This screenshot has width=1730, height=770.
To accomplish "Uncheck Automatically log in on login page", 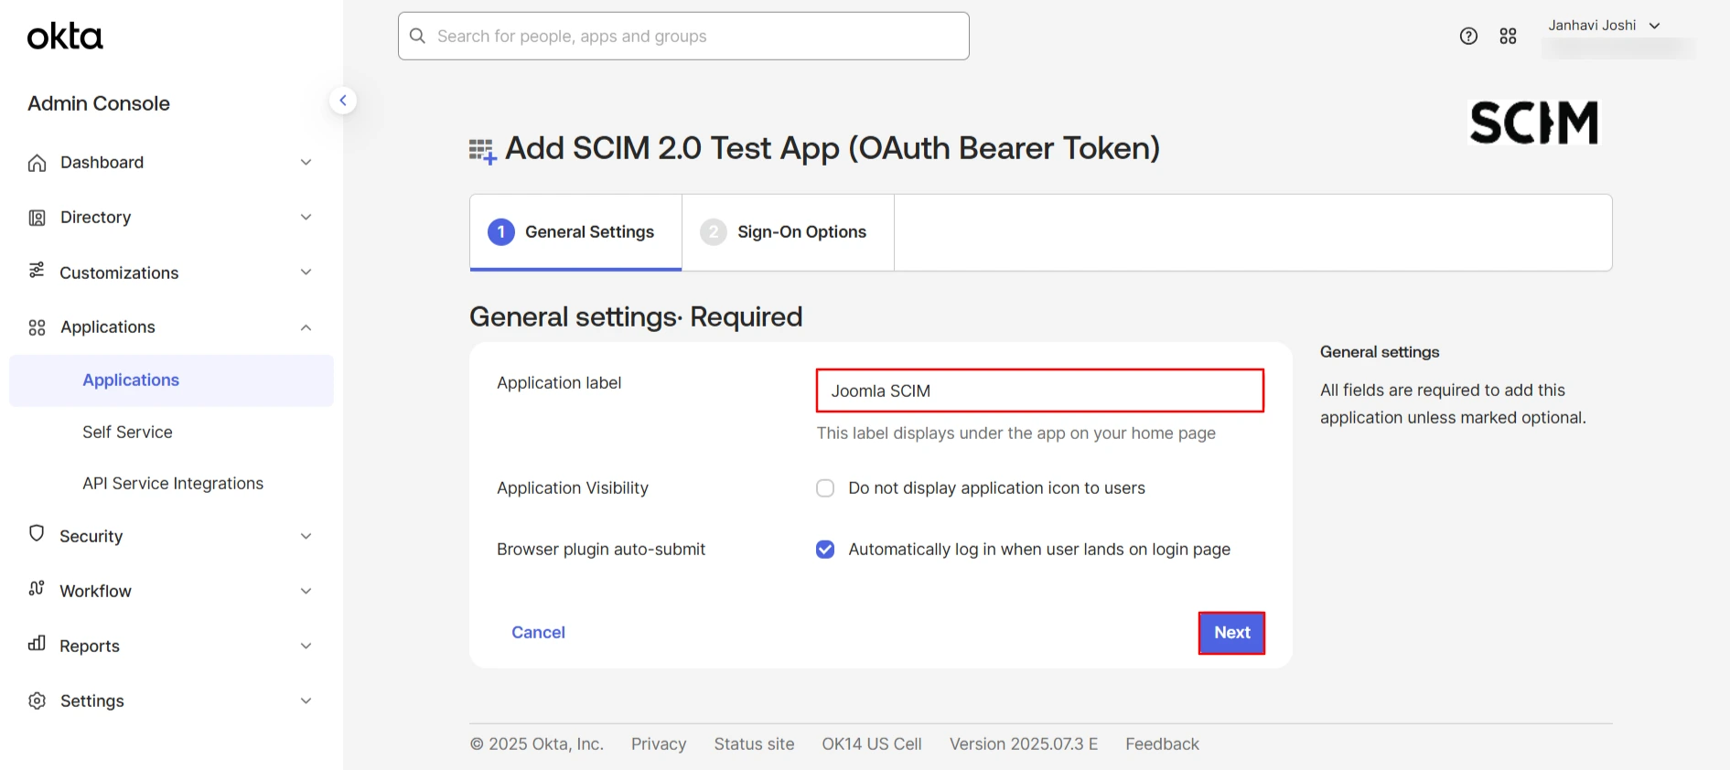I will click(x=825, y=550).
